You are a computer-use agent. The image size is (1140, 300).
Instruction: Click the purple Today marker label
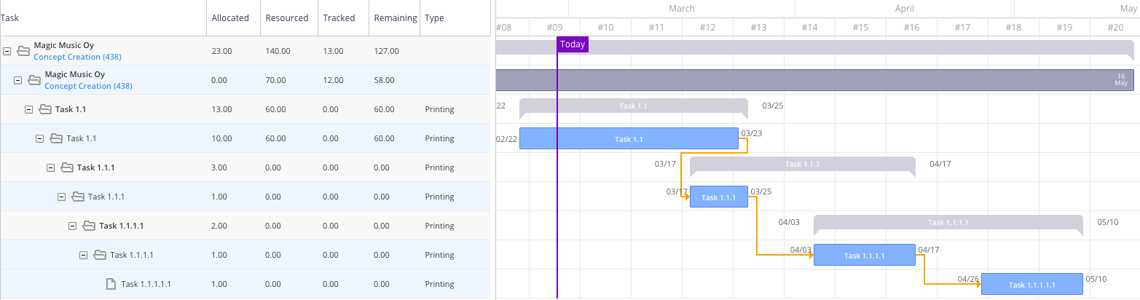pyautogui.click(x=573, y=44)
